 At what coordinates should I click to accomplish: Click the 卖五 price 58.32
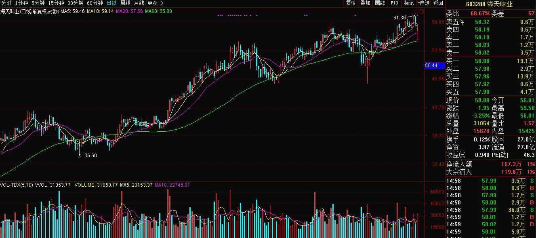482,22
